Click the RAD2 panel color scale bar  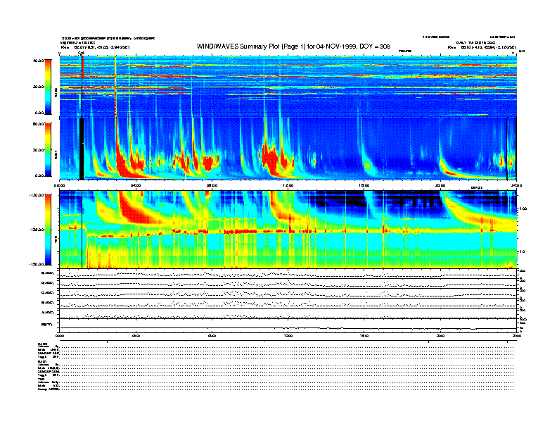coord(48,87)
